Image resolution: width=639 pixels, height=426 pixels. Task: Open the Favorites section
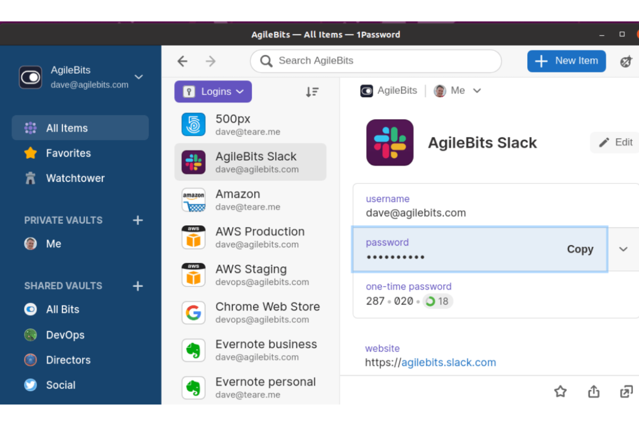point(68,153)
